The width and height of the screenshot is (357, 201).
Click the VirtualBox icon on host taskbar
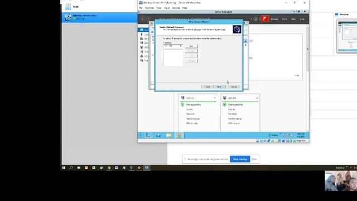(147, 167)
